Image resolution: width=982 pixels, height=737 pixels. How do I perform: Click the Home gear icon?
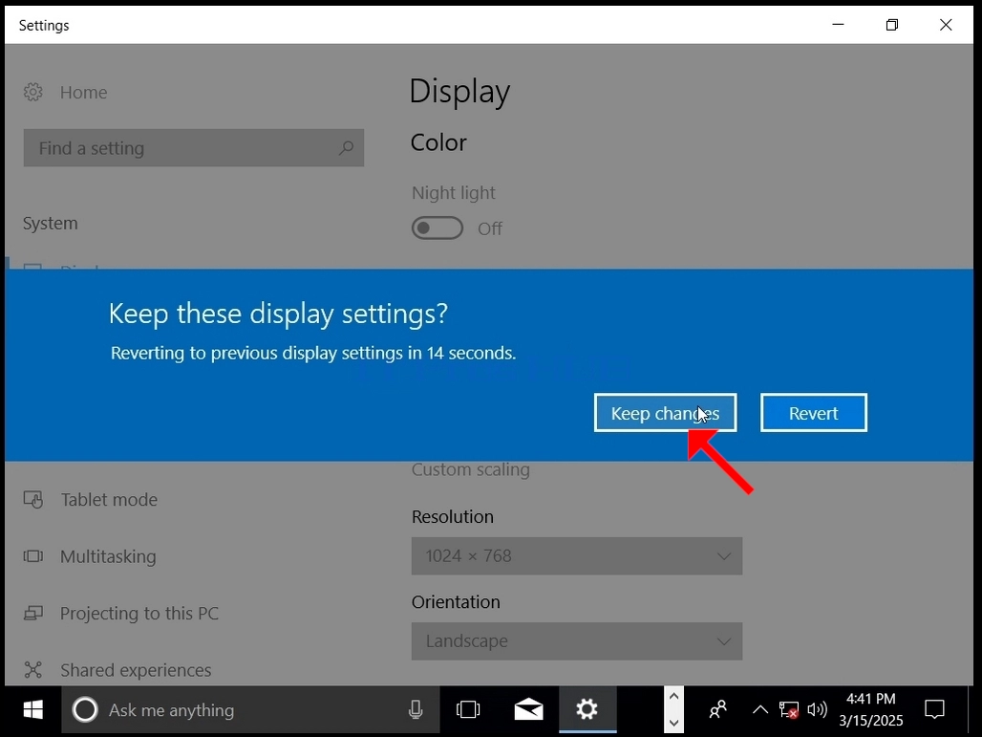tap(33, 92)
